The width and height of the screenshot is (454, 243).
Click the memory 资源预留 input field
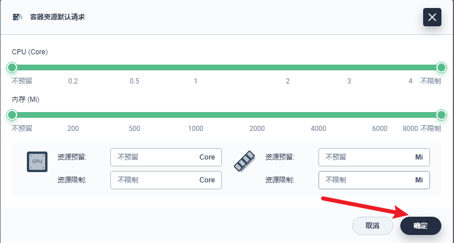coord(365,157)
